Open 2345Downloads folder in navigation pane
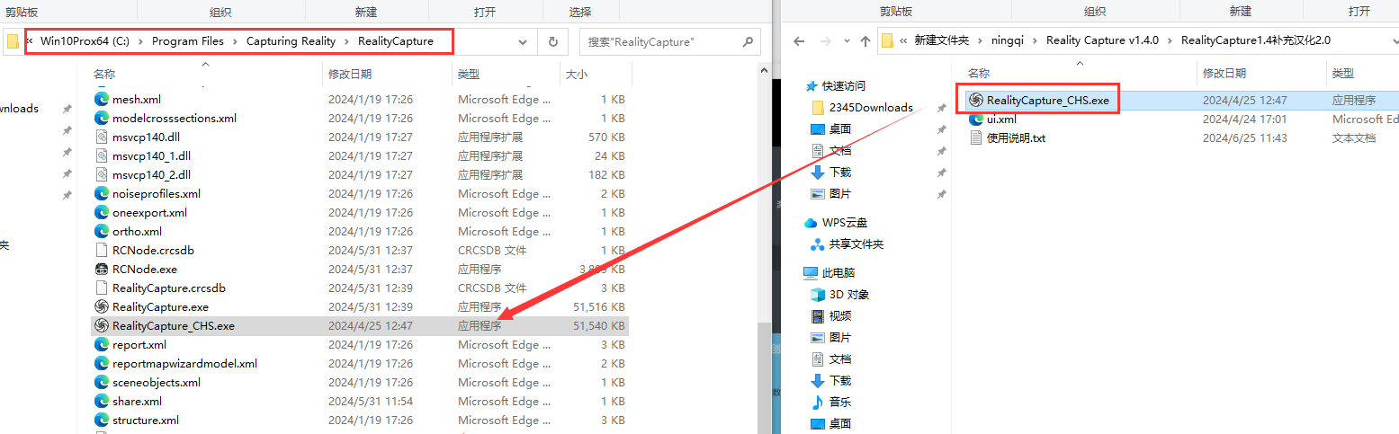 (x=871, y=107)
